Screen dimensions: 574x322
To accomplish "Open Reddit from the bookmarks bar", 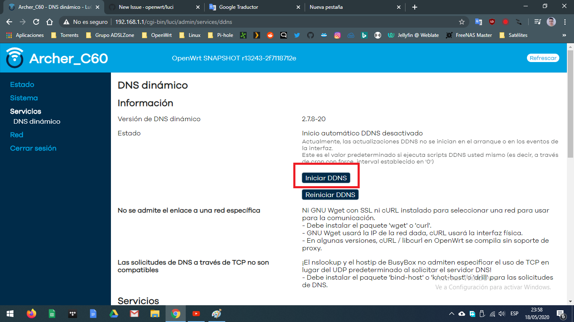I will point(270,35).
